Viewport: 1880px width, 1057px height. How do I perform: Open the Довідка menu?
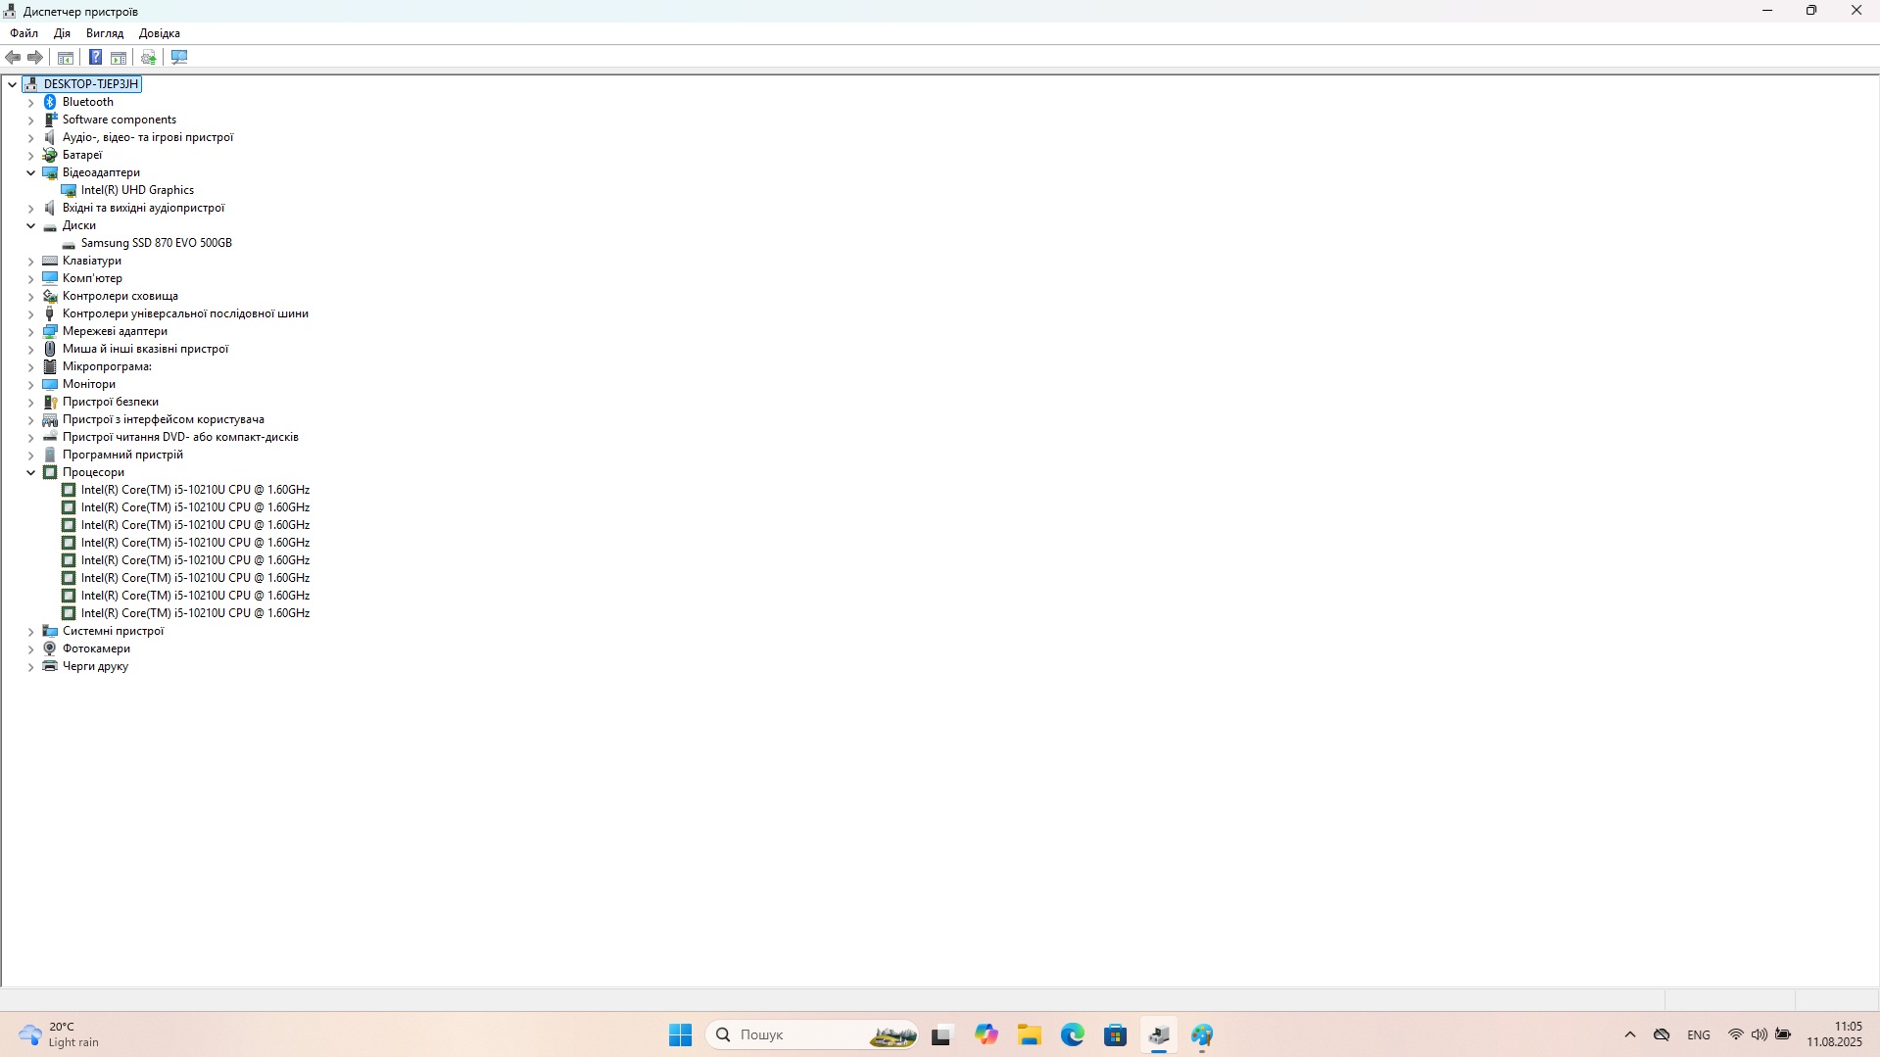tap(160, 33)
